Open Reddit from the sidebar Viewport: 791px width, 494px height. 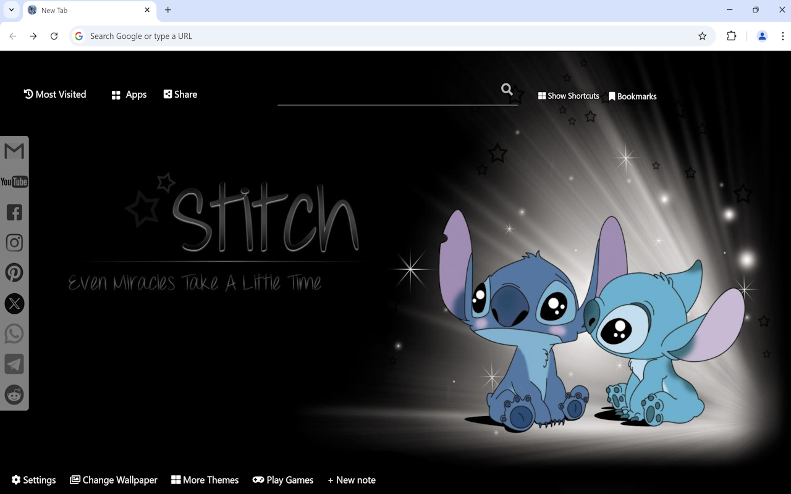pos(14,395)
